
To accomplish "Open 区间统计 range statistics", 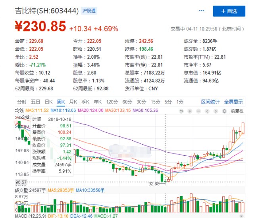I will (x=210, y=102).
